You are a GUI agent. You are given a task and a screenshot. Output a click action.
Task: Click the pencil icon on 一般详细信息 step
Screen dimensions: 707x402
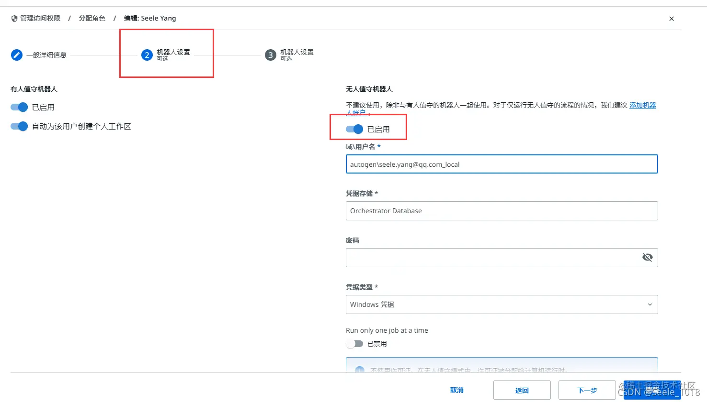(x=16, y=54)
